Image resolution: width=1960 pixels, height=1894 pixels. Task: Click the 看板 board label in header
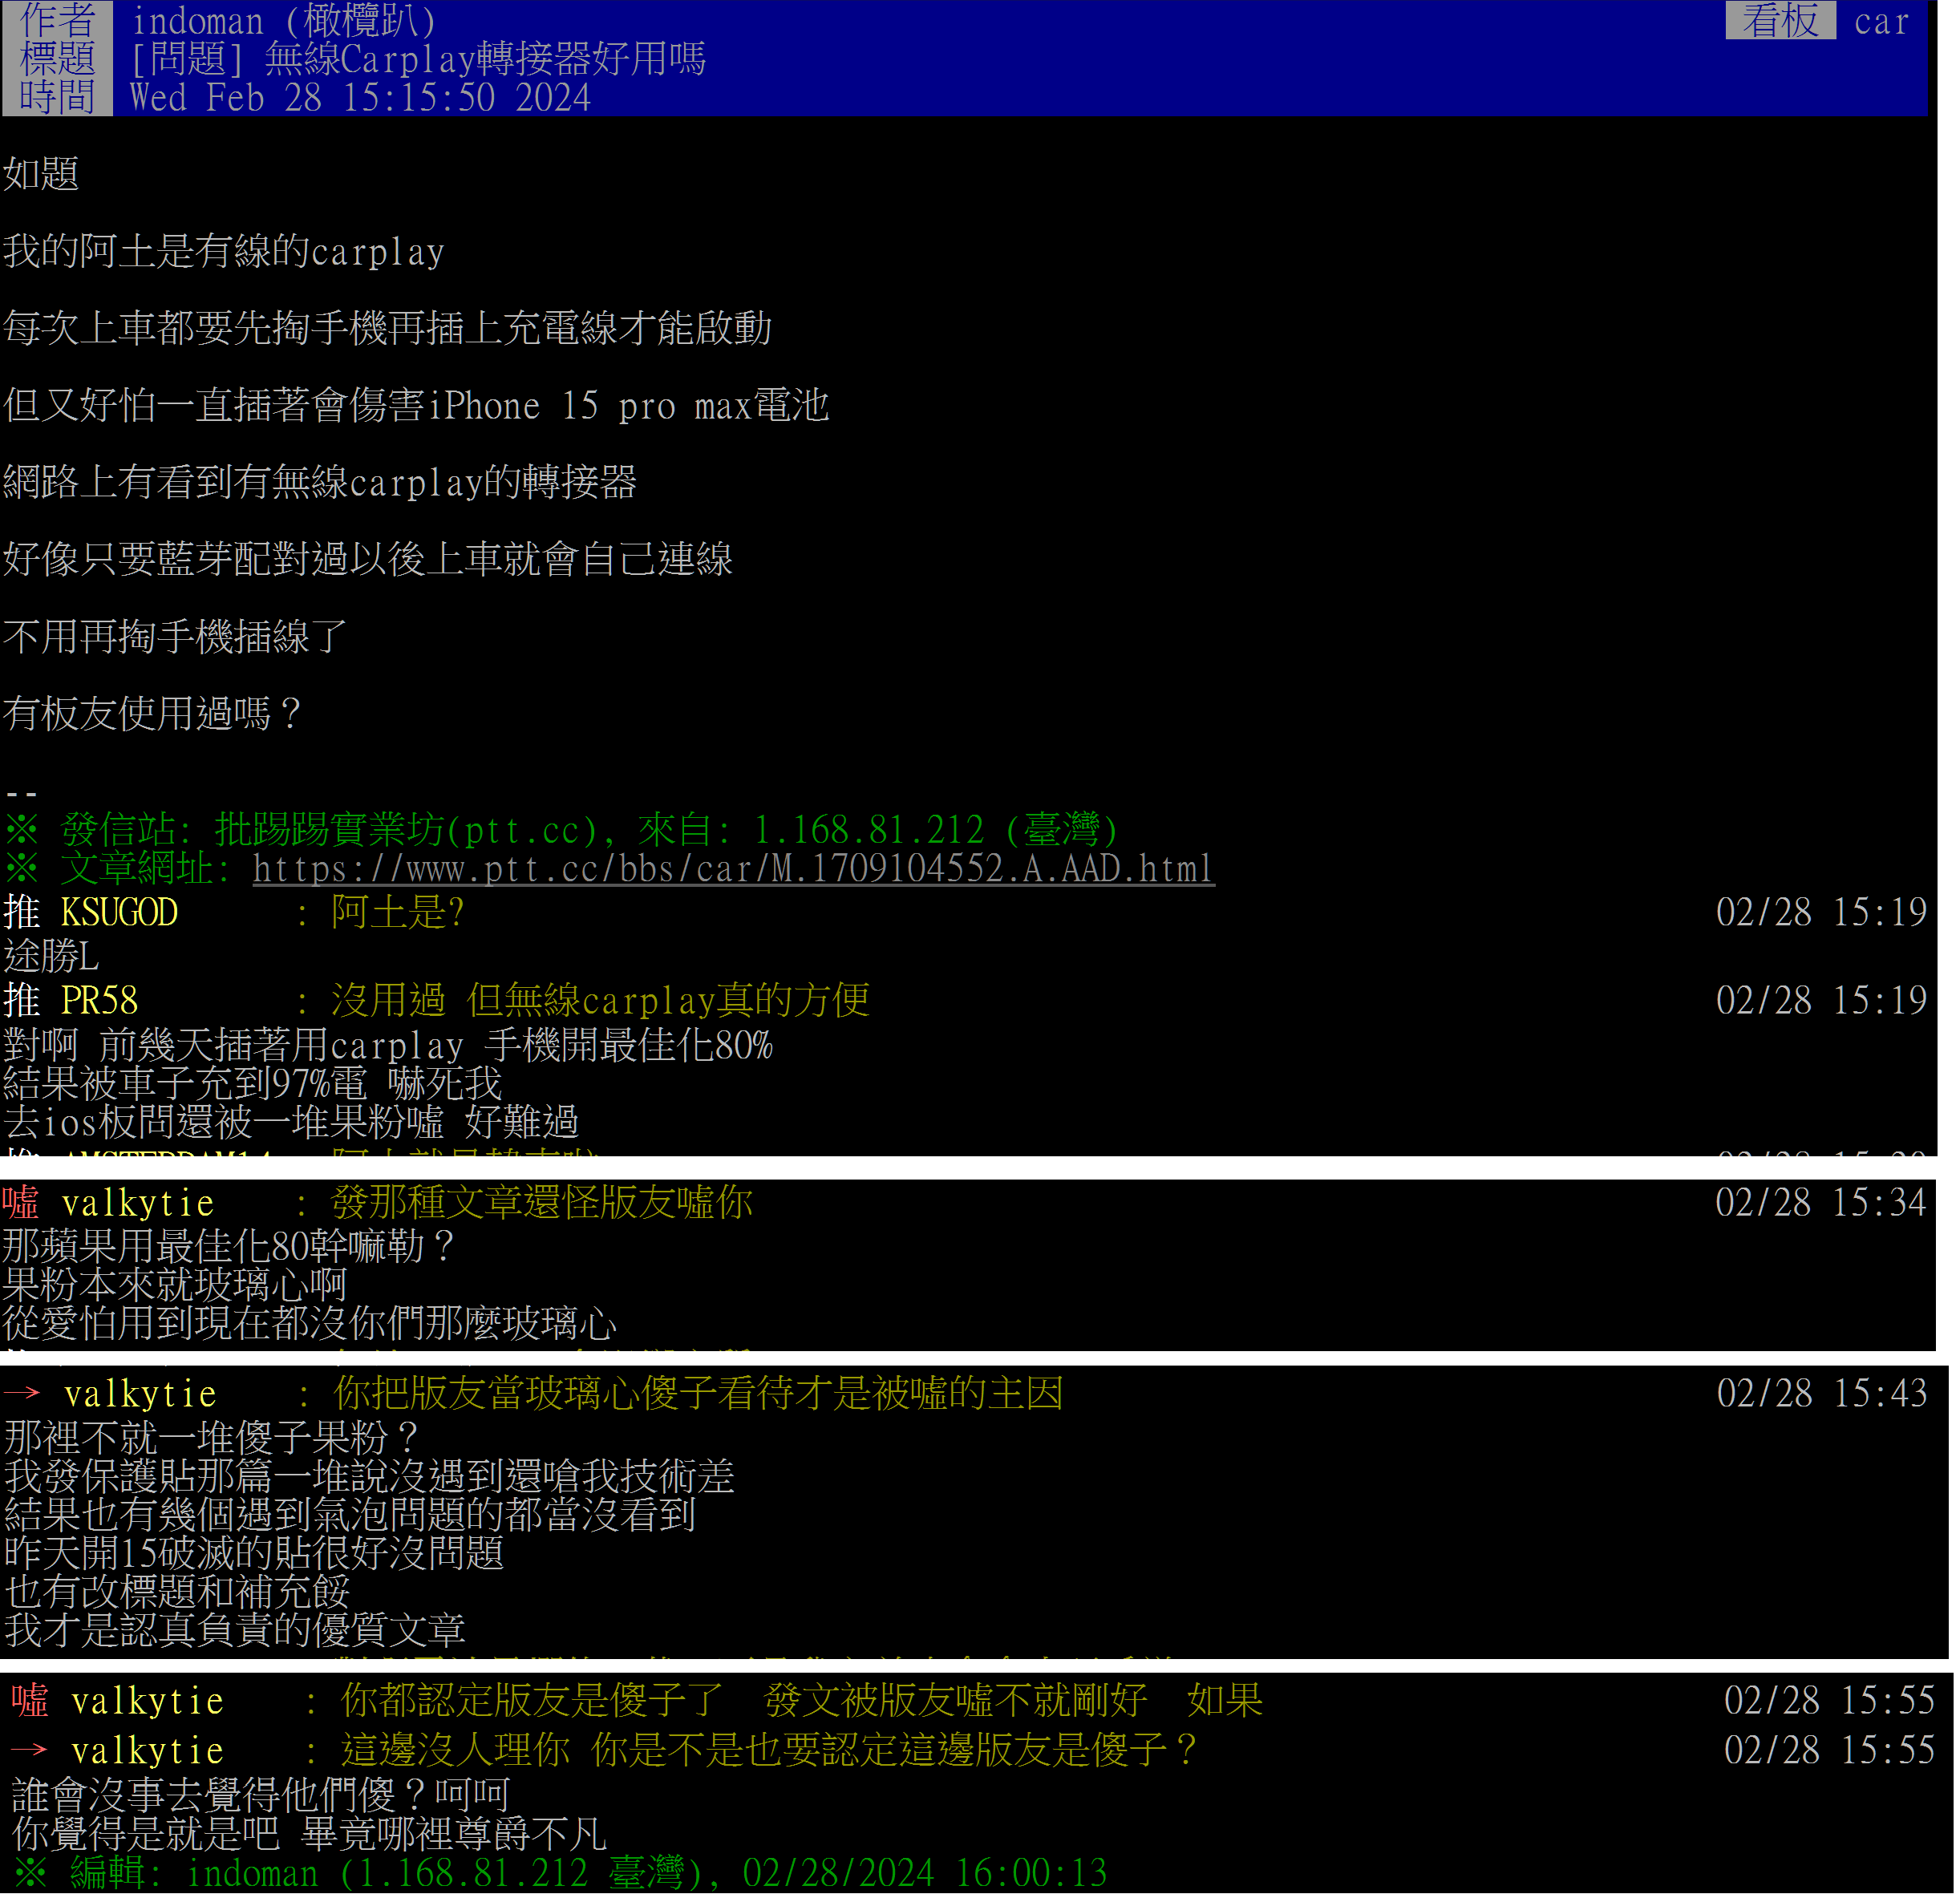click(1780, 20)
